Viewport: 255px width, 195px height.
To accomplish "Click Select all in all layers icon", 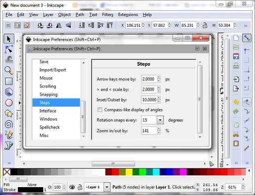I will (x=17, y=25).
